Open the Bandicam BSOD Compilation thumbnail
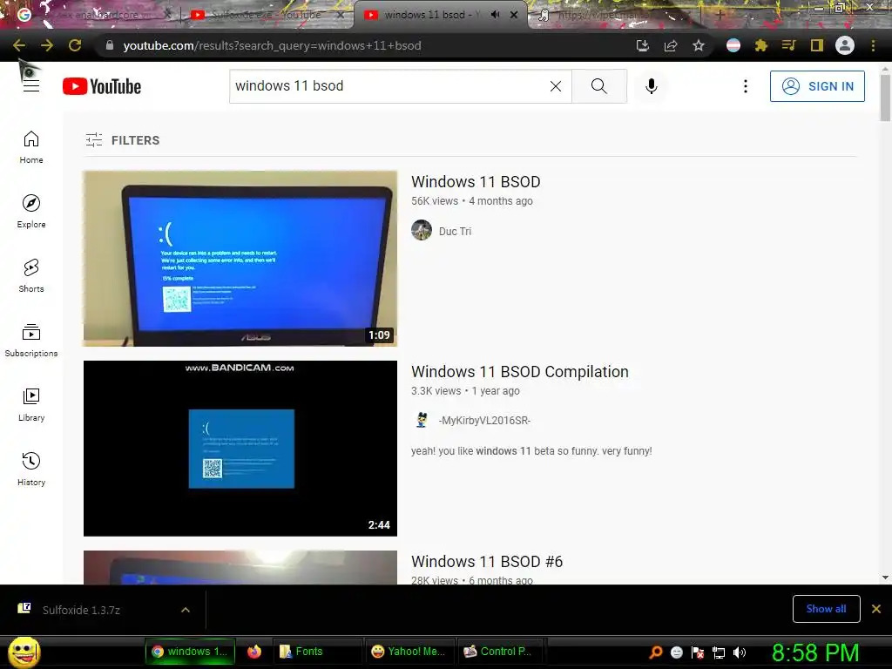The height and width of the screenshot is (669, 892). (240, 449)
